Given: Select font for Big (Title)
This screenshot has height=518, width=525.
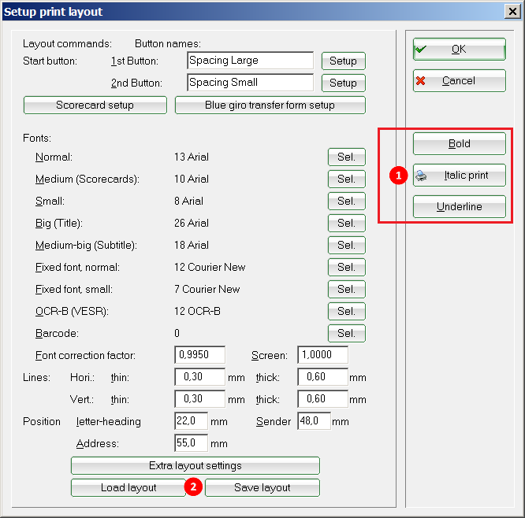Looking at the screenshot, I should coord(346,223).
